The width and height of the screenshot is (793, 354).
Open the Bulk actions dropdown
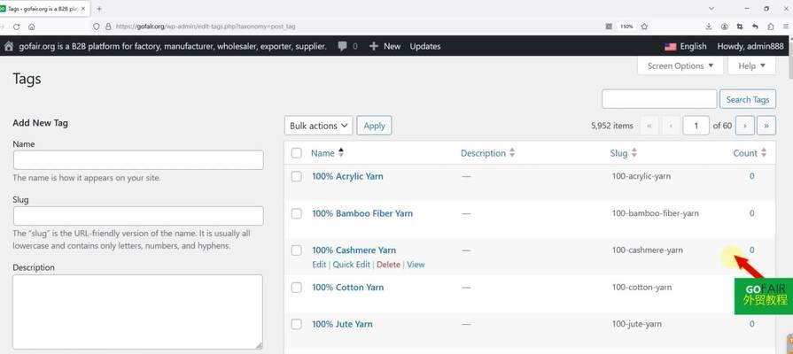click(x=318, y=126)
